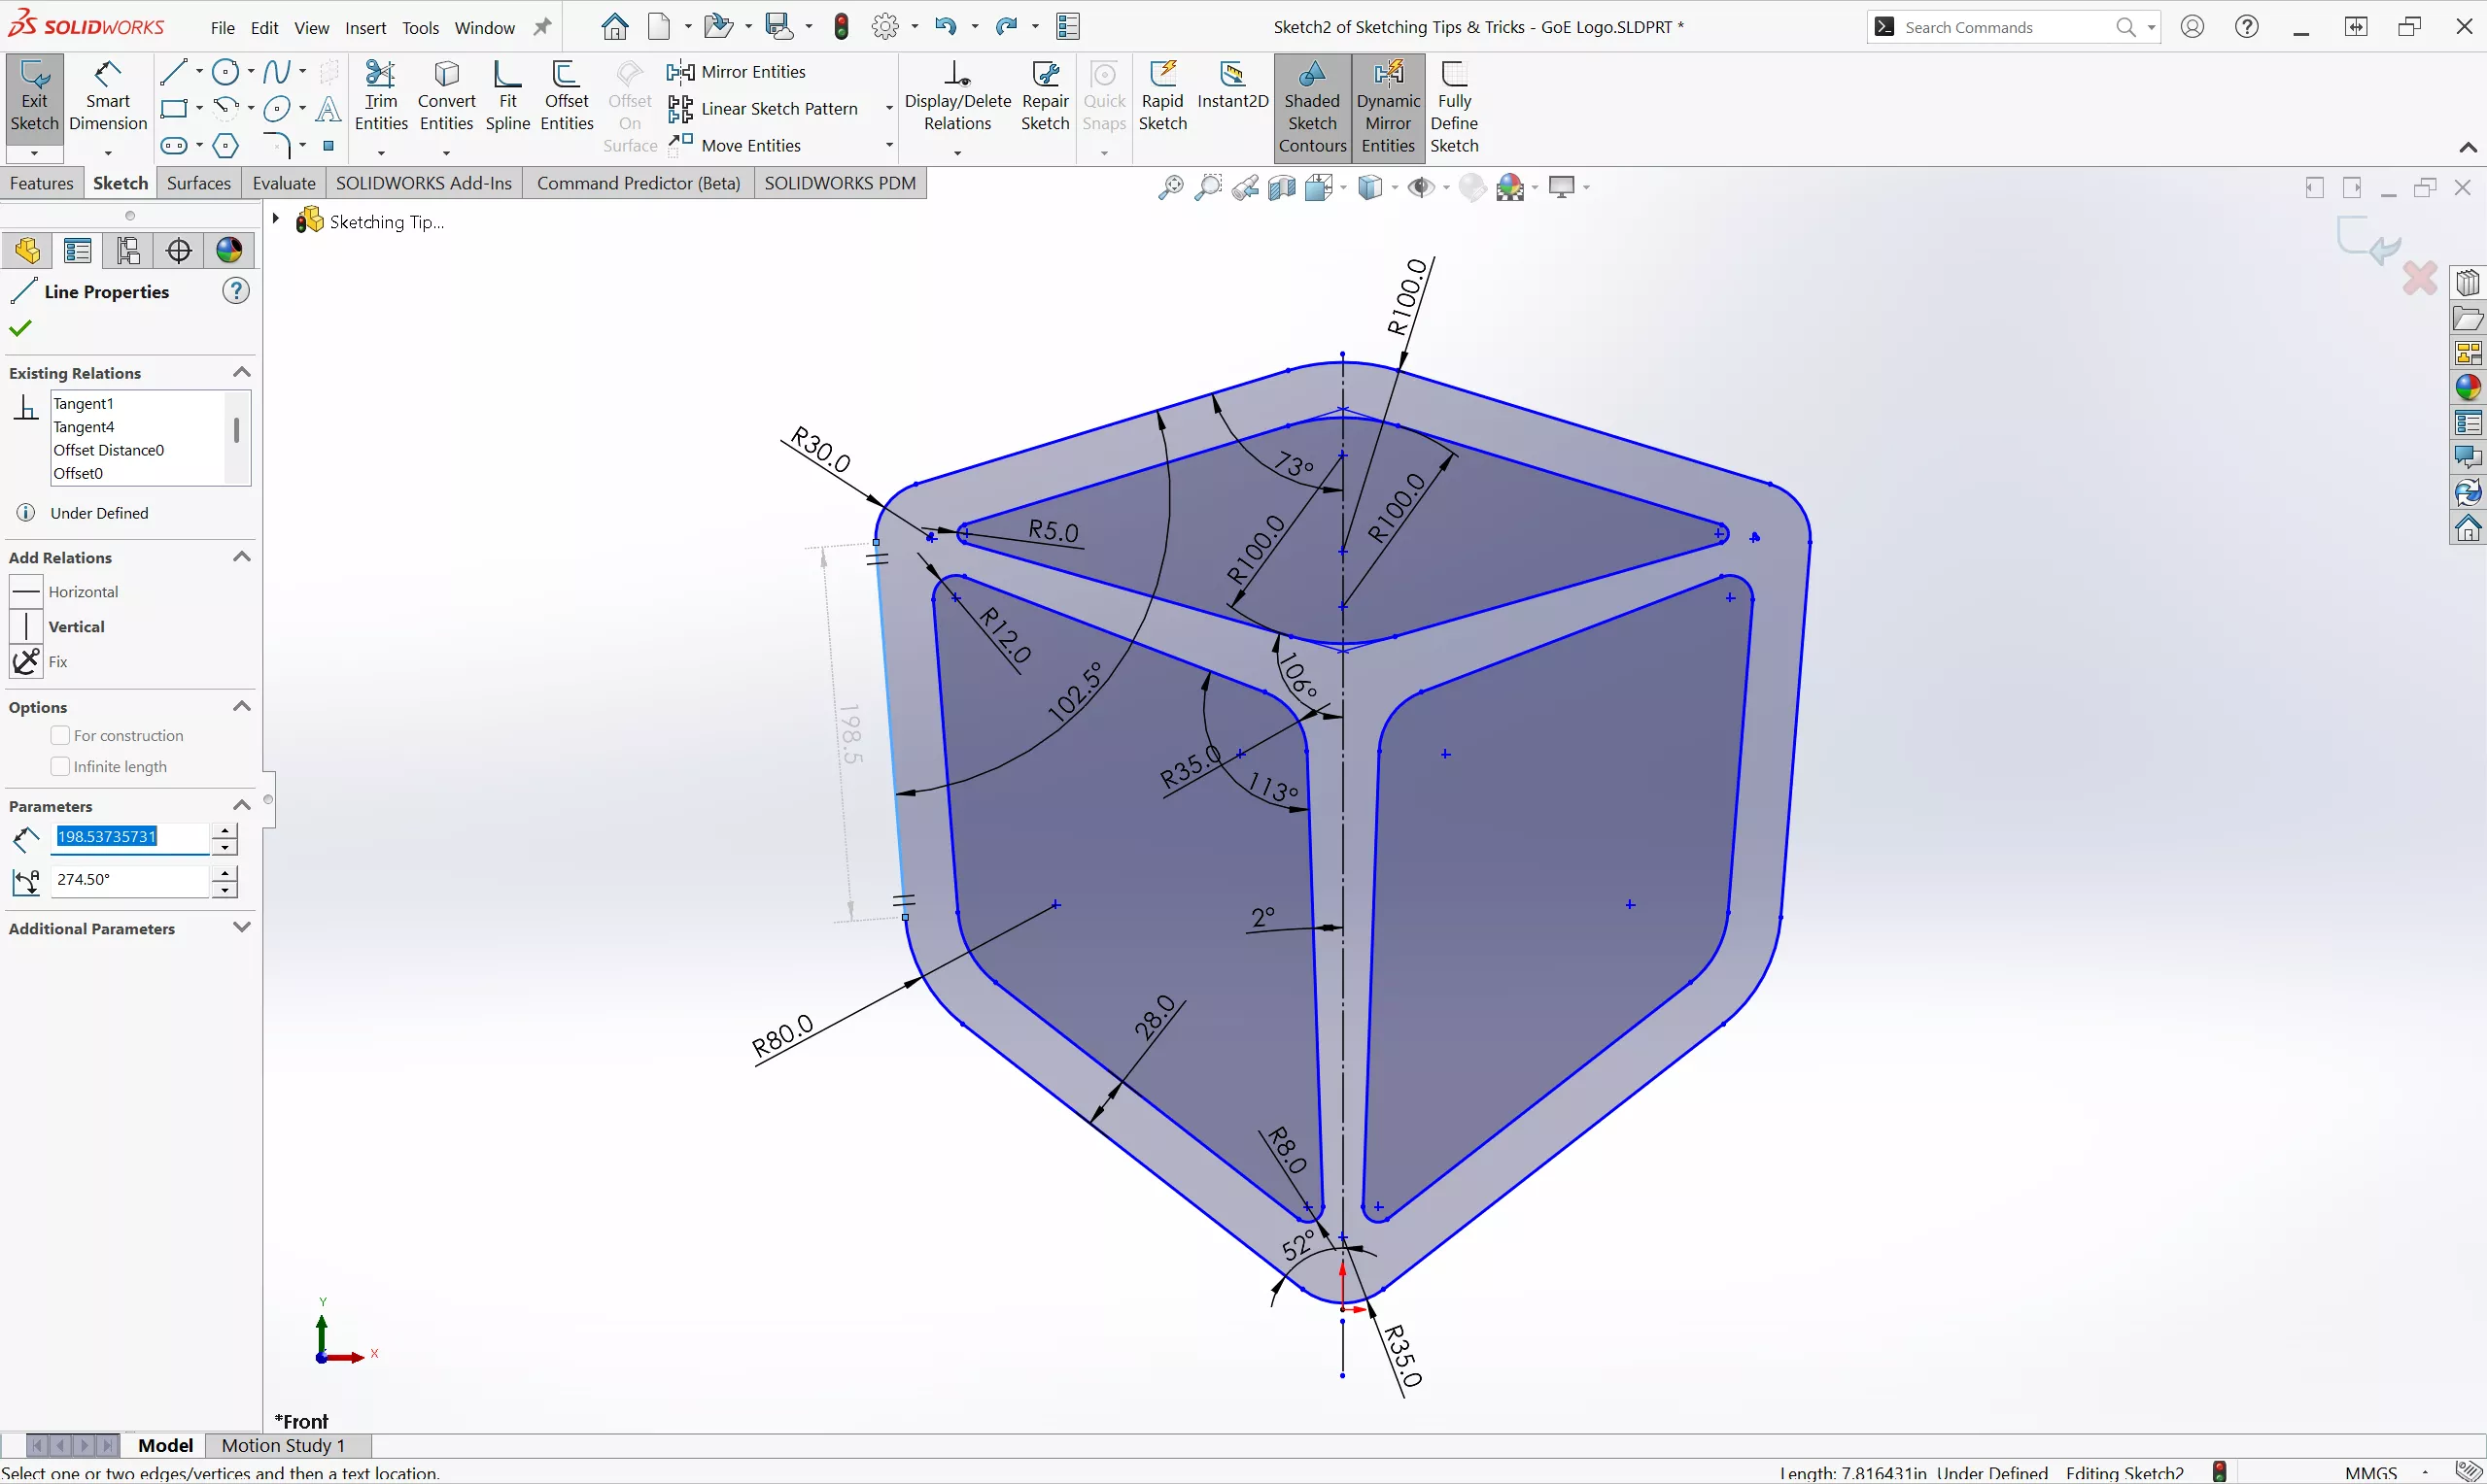Select the Straight Slot tool

click(x=174, y=146)
